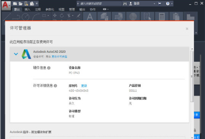Open the Trim tool dropdown arrow
Image resolution: width=205 pixels, height=139 pixels.
[x=73, y=16]
